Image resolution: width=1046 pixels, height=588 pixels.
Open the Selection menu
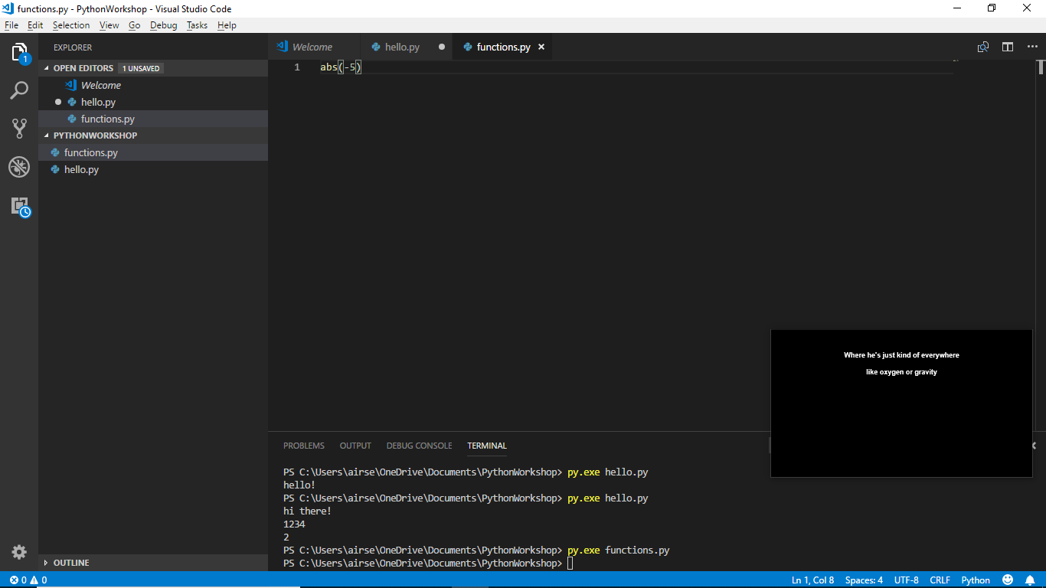pos(71,25)
